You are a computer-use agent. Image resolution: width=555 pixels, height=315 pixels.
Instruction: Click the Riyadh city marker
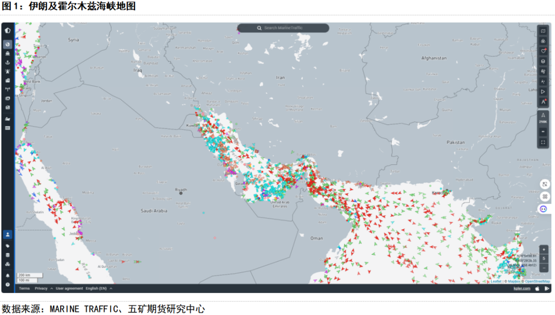(181, 193)
